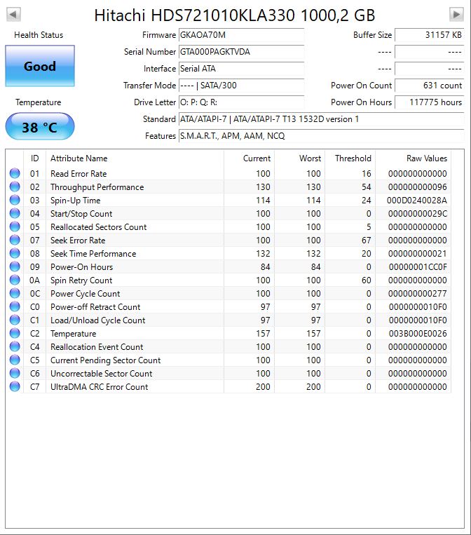471x535 pixels.
Task: Click the status orb for Throughput Performance
Action: coord(15,187)
